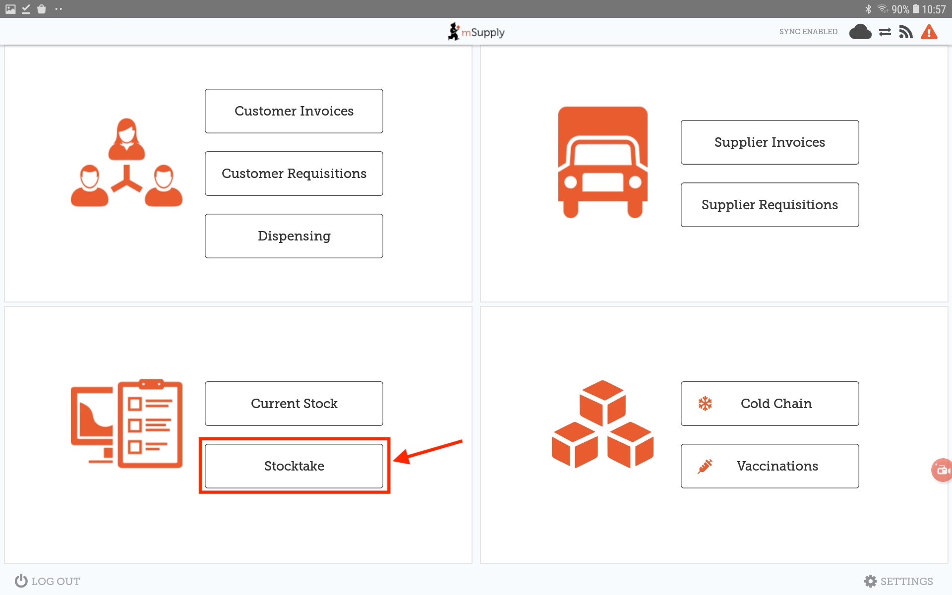
Task: Click the RSS signal icon
Action: [906, 32]
